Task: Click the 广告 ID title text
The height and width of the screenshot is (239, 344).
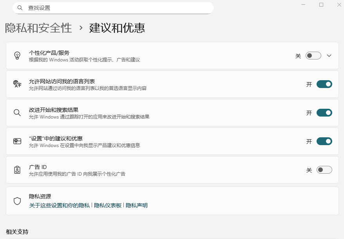Action: [38, 167]
